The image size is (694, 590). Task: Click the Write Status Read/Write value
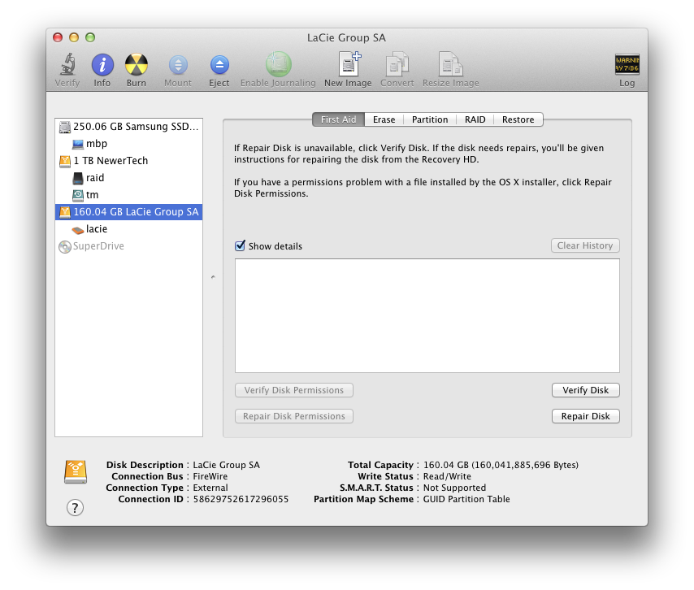[x=447, y=477]
